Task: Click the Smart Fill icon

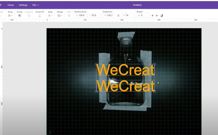Action: [40, 16]
